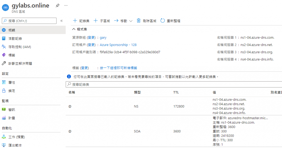Click 按一下這裡即可新增標籤 link

(118, 68)
